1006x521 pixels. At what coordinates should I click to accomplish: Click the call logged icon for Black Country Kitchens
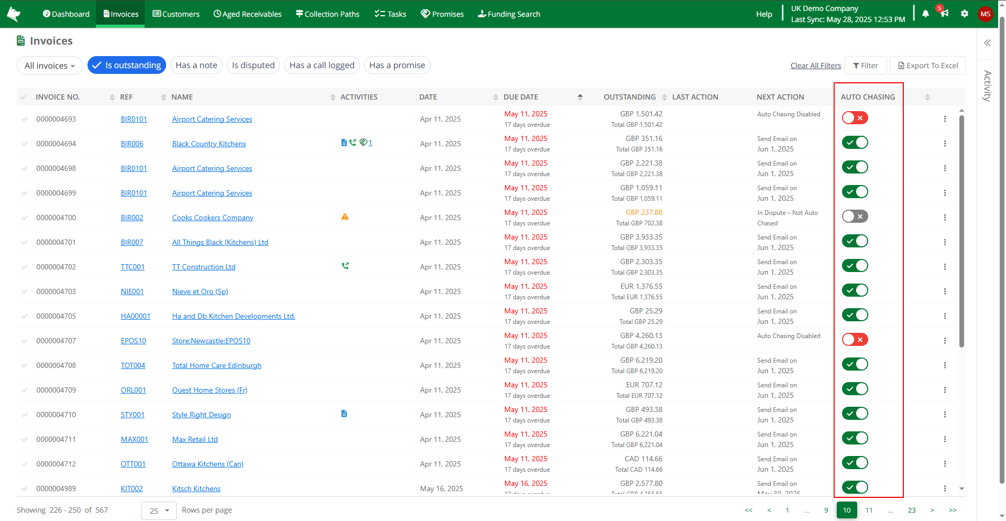coord(353,143)
